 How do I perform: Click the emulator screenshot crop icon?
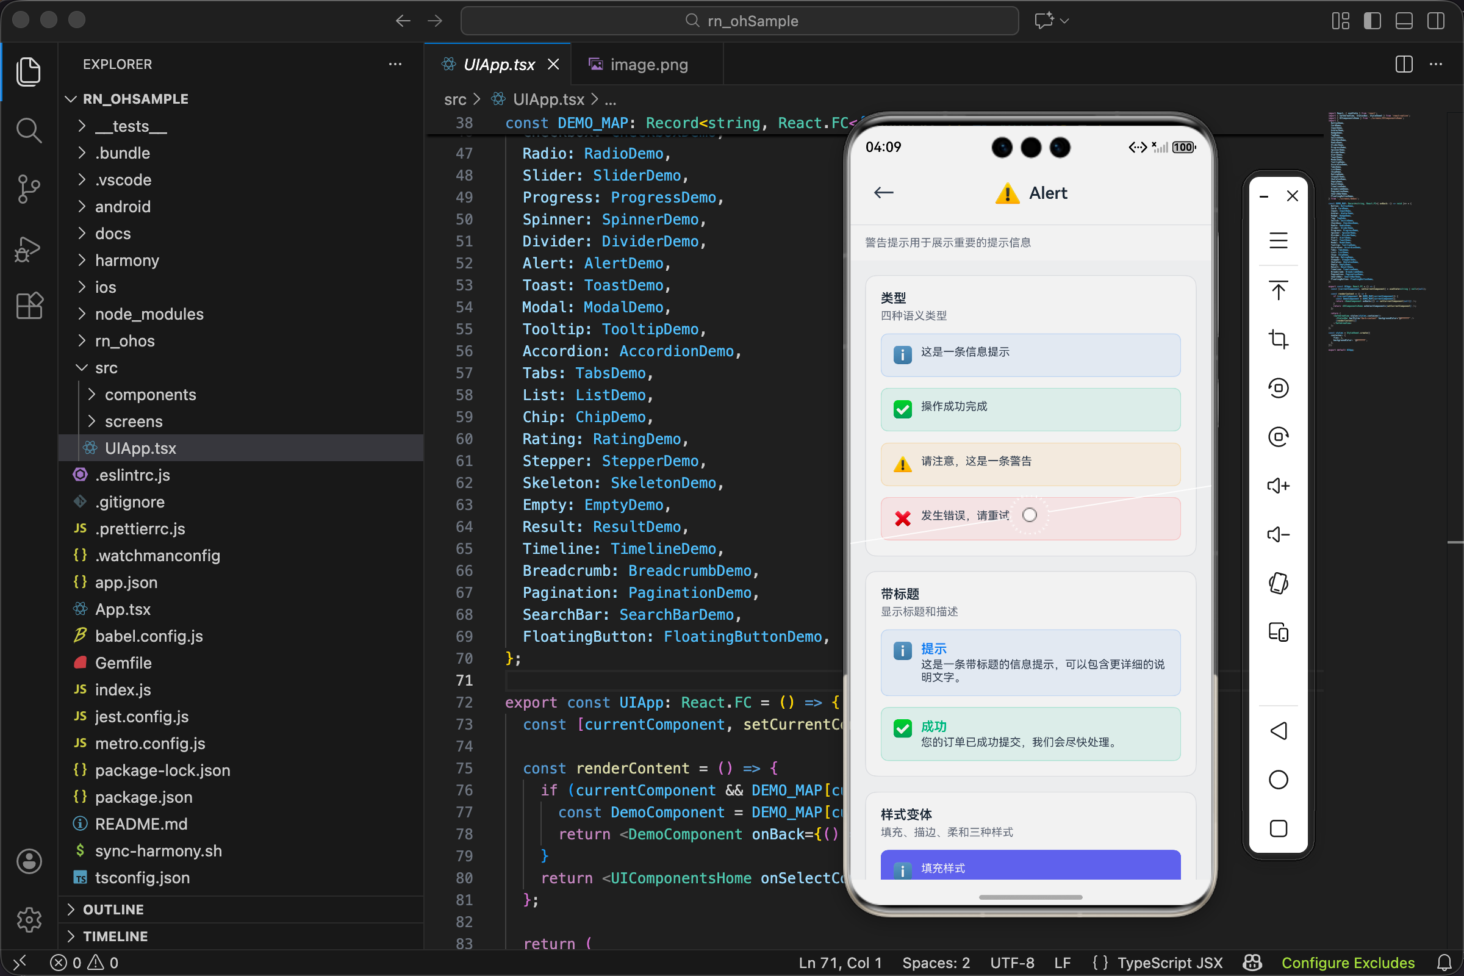(x=1278, y=339)
